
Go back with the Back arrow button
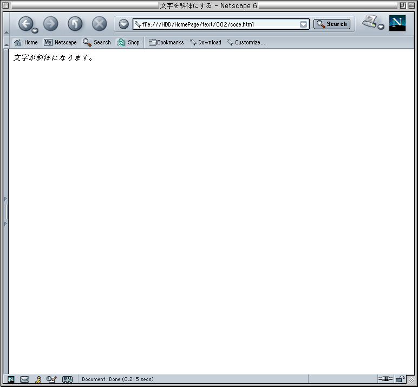[x=25, y=24]
